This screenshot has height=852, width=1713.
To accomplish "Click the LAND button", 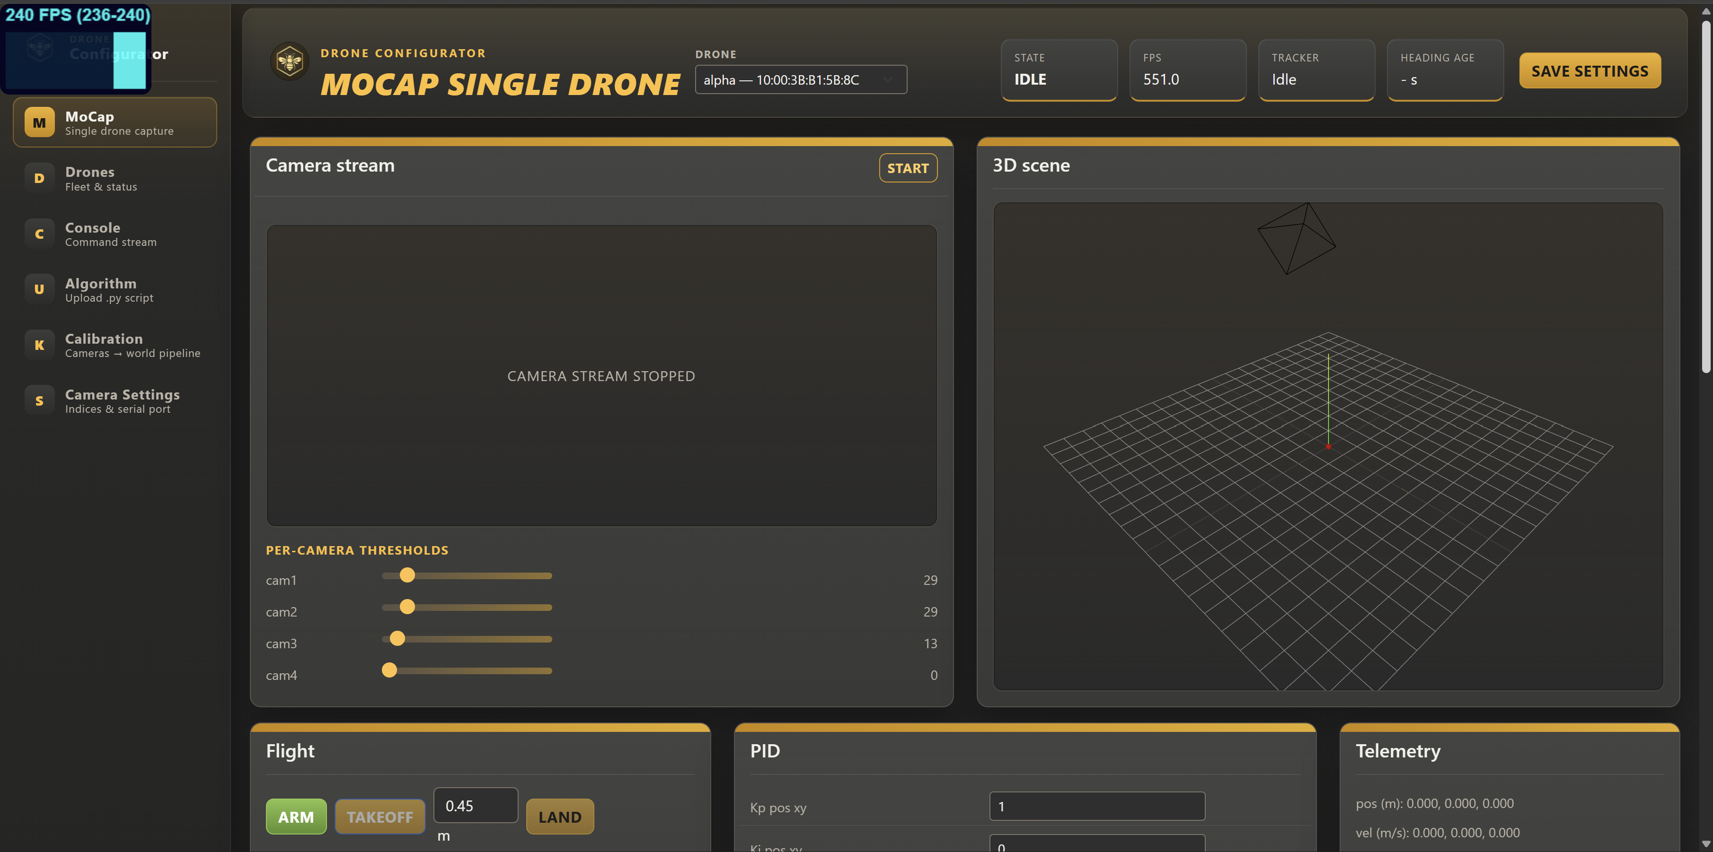I will (560, 817).
